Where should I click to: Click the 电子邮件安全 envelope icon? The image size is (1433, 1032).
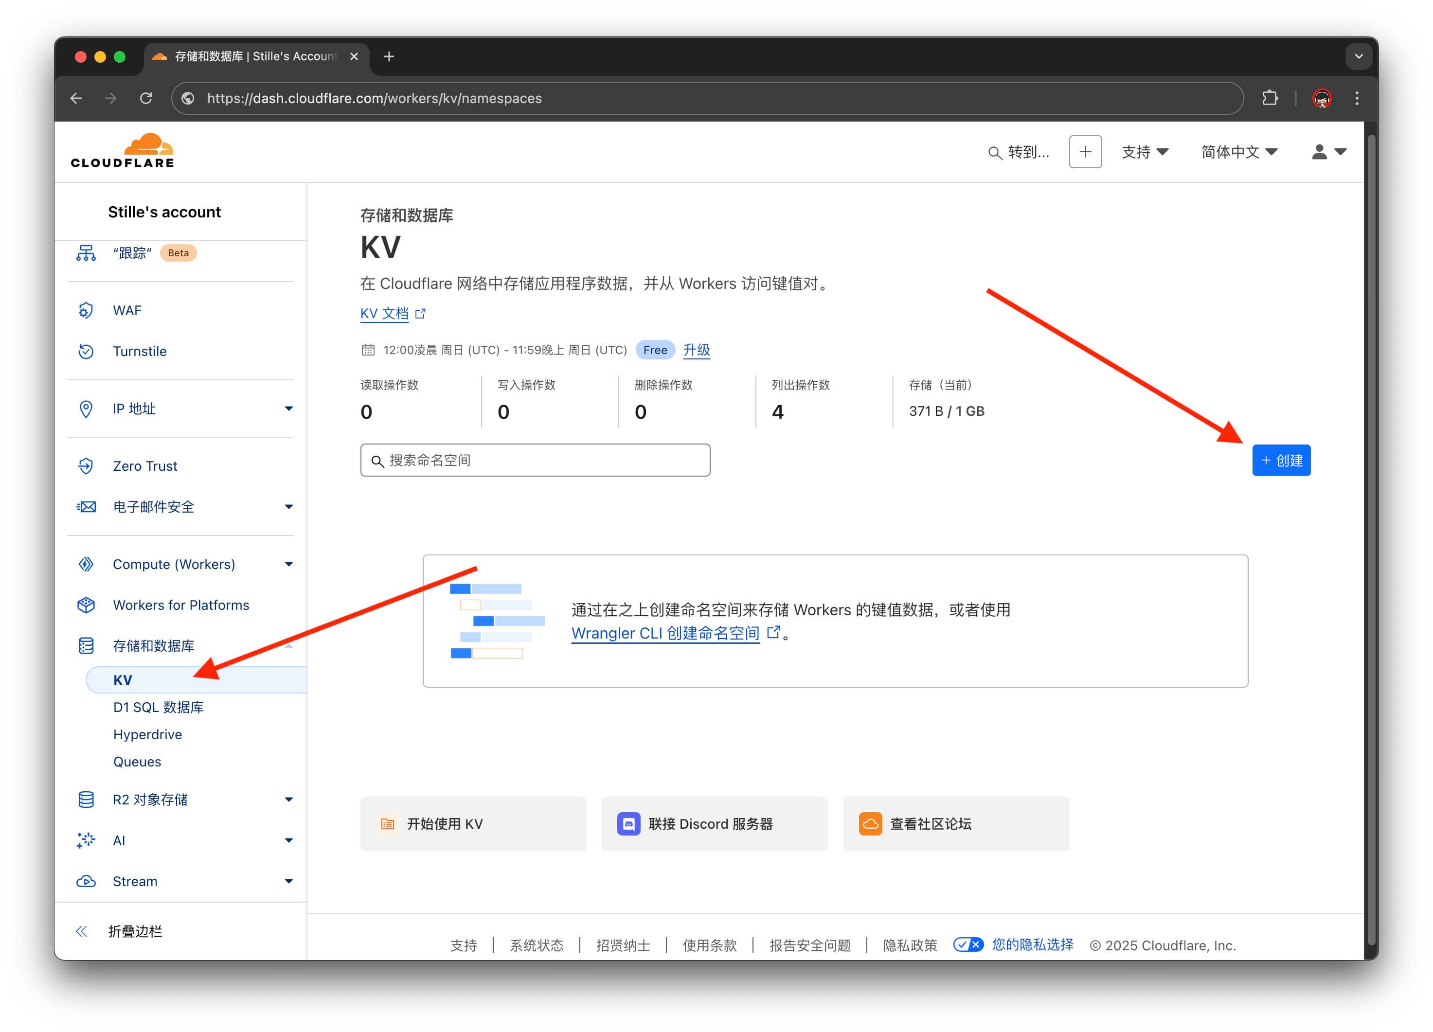point(86,507)
